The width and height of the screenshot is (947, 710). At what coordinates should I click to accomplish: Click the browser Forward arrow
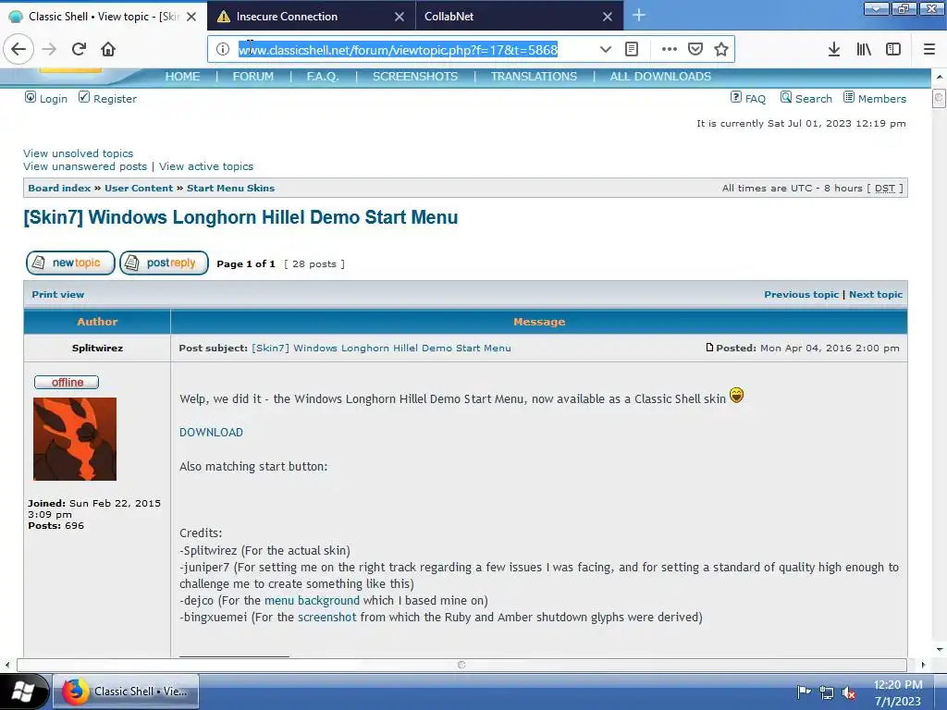point(49,49)
